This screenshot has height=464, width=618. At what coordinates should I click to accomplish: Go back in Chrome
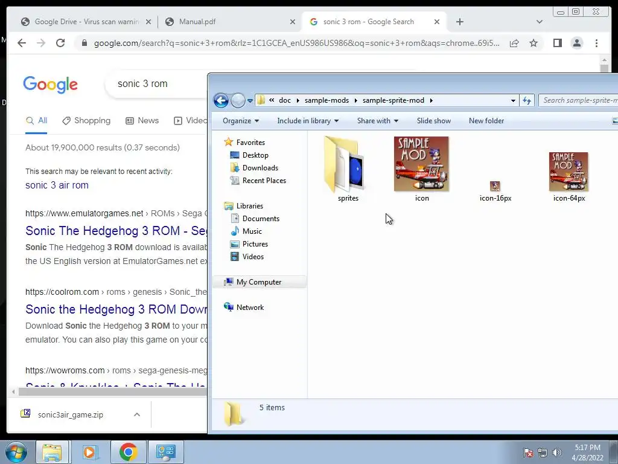pos(22,43)
